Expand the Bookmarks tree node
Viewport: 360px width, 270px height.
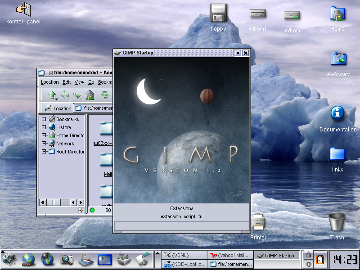click(44, 119)
